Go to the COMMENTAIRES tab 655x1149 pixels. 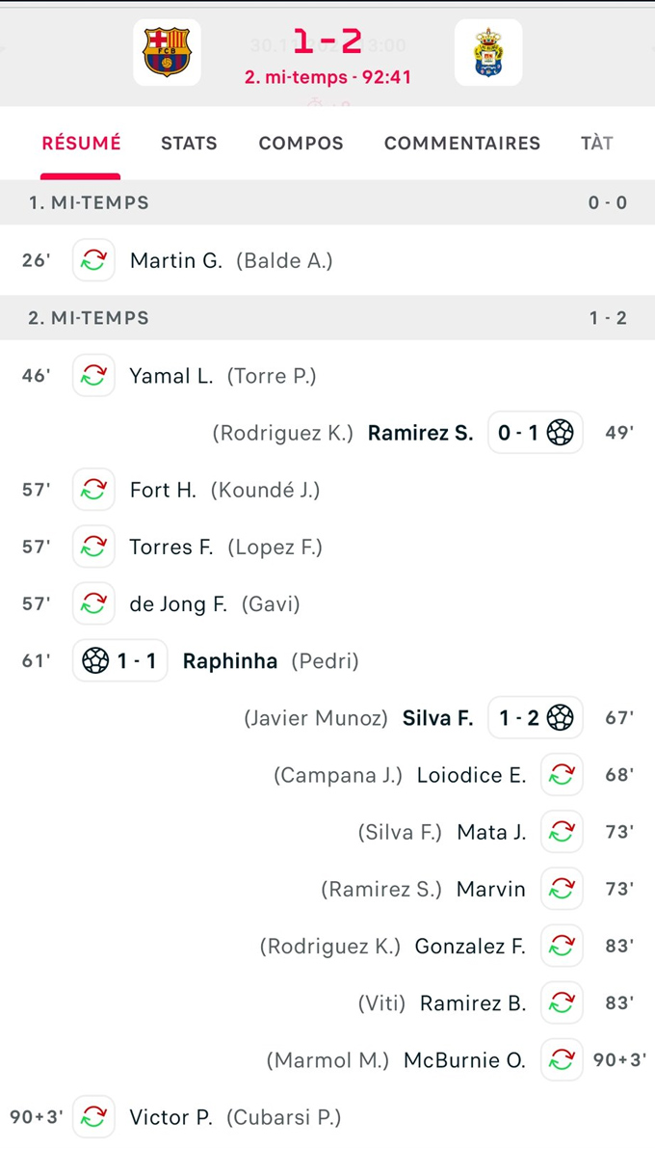coord(462,143)
